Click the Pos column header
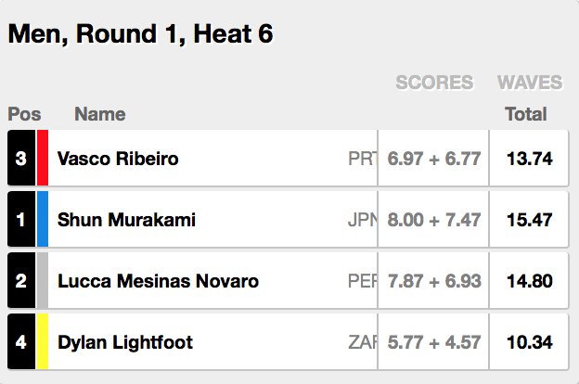Screen dimensions: 579x384 point(24,115)
